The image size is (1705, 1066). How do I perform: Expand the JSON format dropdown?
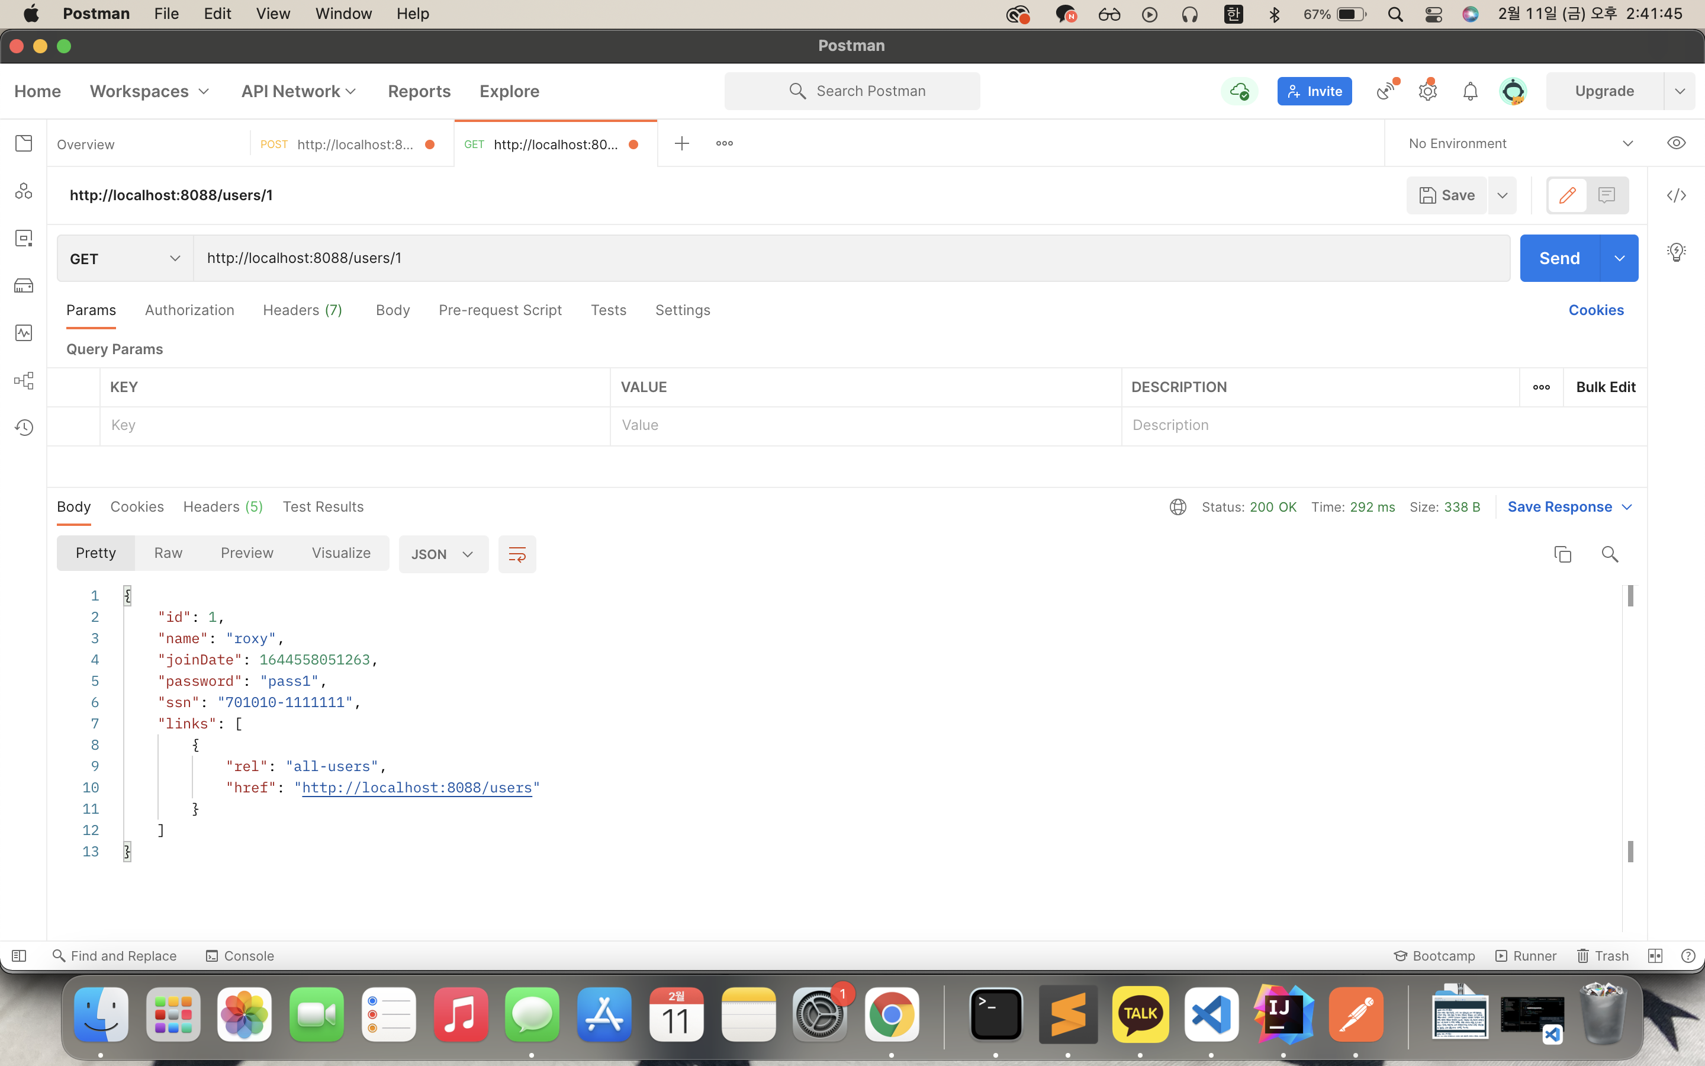[x=442, y=554]
